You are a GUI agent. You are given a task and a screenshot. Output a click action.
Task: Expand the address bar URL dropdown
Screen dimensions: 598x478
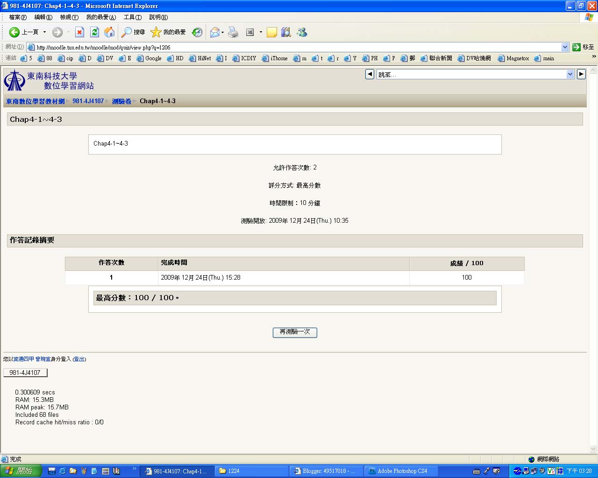(x=565, y=47)
